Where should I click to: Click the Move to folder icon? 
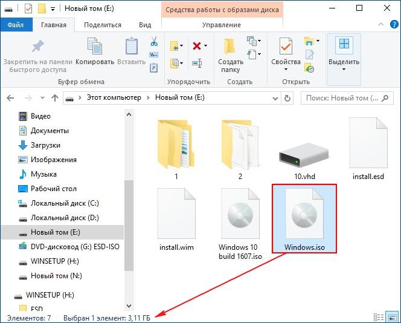pyautogui.click(x=175, y=47)
